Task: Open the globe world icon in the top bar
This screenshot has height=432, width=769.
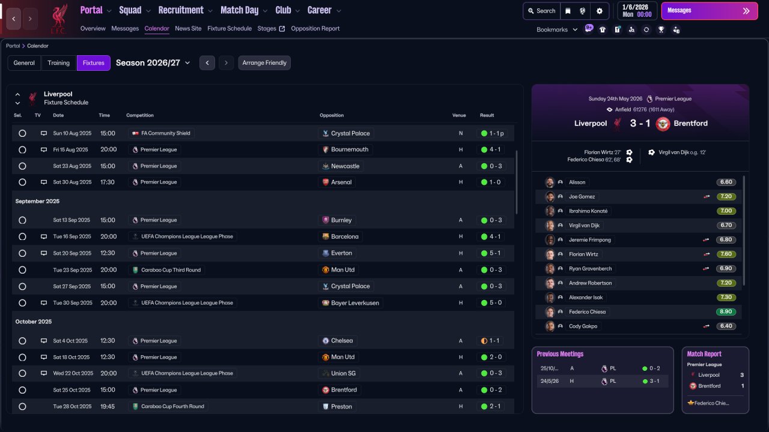Action: coord(582,11)
